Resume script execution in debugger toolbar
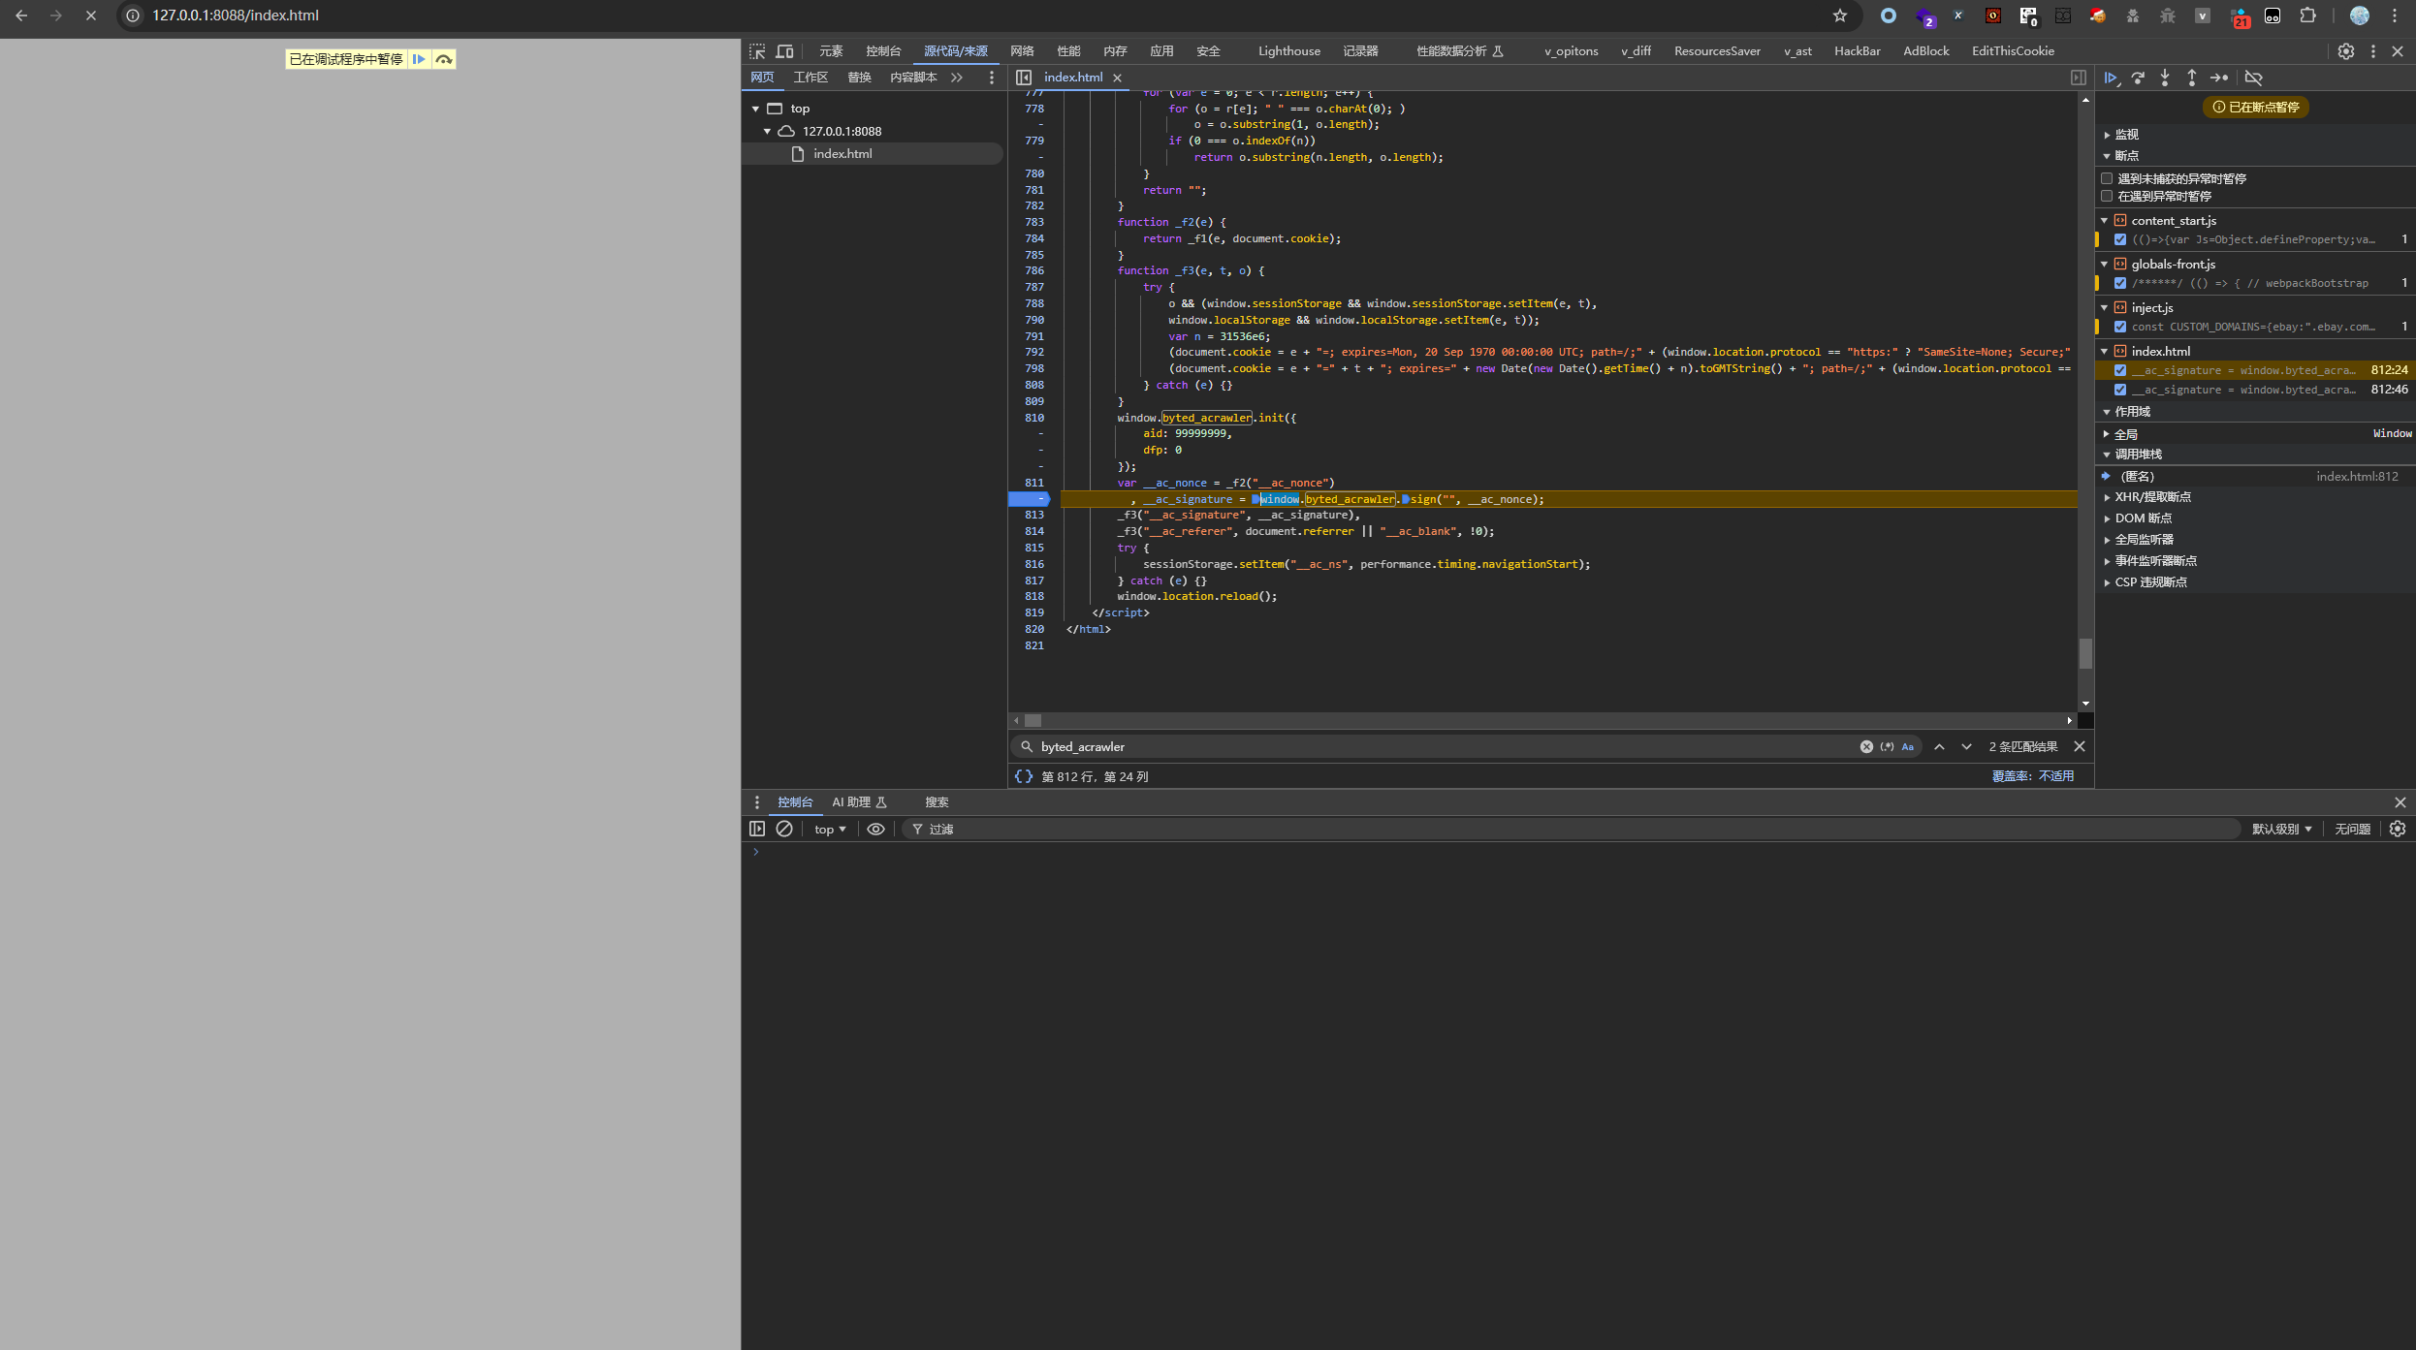 coord(2111,78)
